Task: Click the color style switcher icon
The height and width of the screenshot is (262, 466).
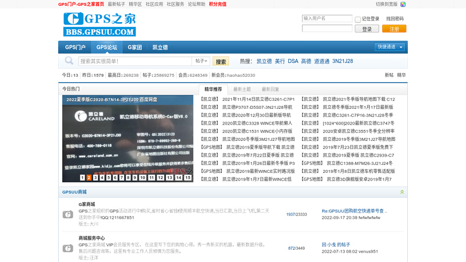Action: point(403,4)
